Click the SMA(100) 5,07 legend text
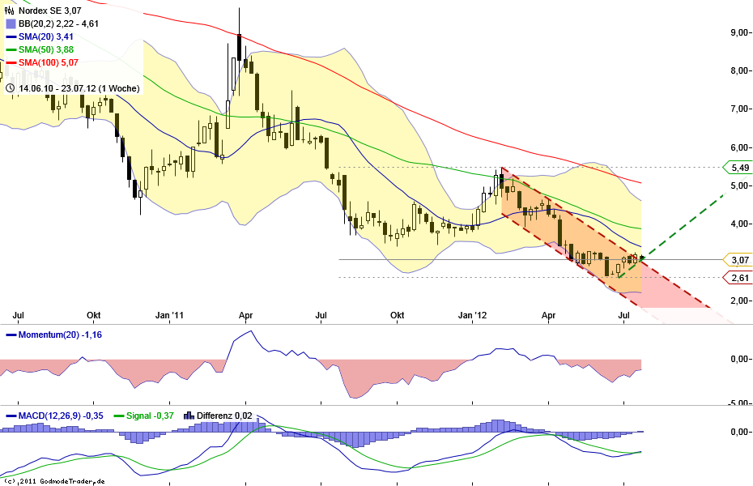 coord(49,62)
